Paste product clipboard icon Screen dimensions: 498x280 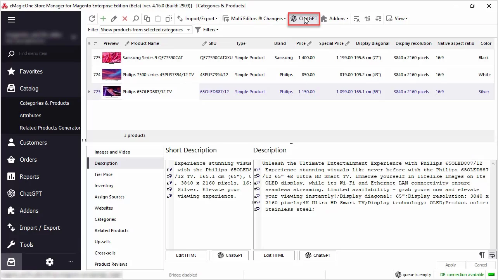(x=158, y=19)
